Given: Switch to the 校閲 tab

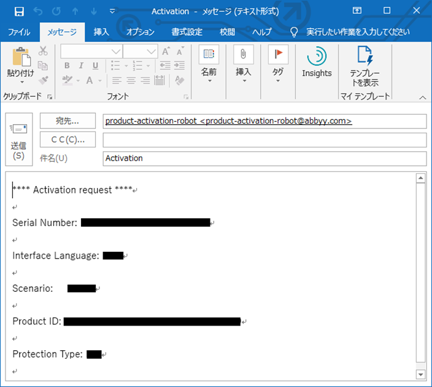Looking at the screenshot, I should 228,32.
